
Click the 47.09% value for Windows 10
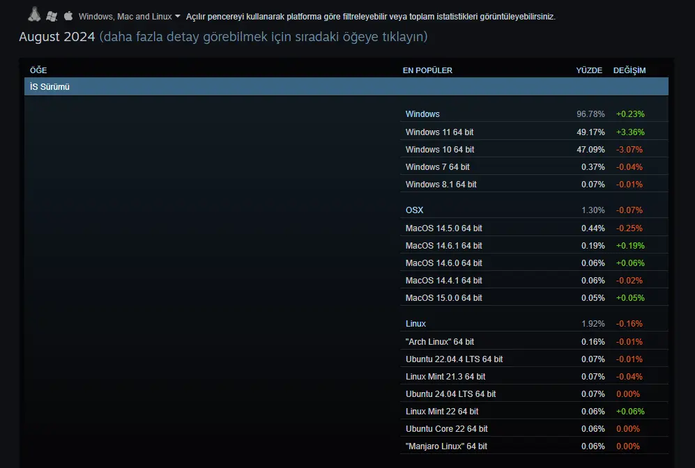coord(590,149)
